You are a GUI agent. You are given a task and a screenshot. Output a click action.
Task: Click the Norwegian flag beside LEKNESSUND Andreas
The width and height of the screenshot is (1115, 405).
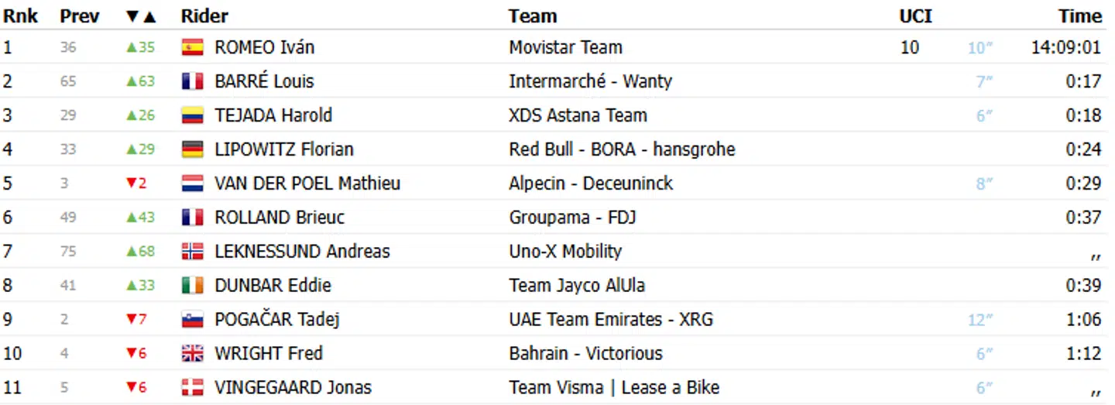[x=192, y=252]
